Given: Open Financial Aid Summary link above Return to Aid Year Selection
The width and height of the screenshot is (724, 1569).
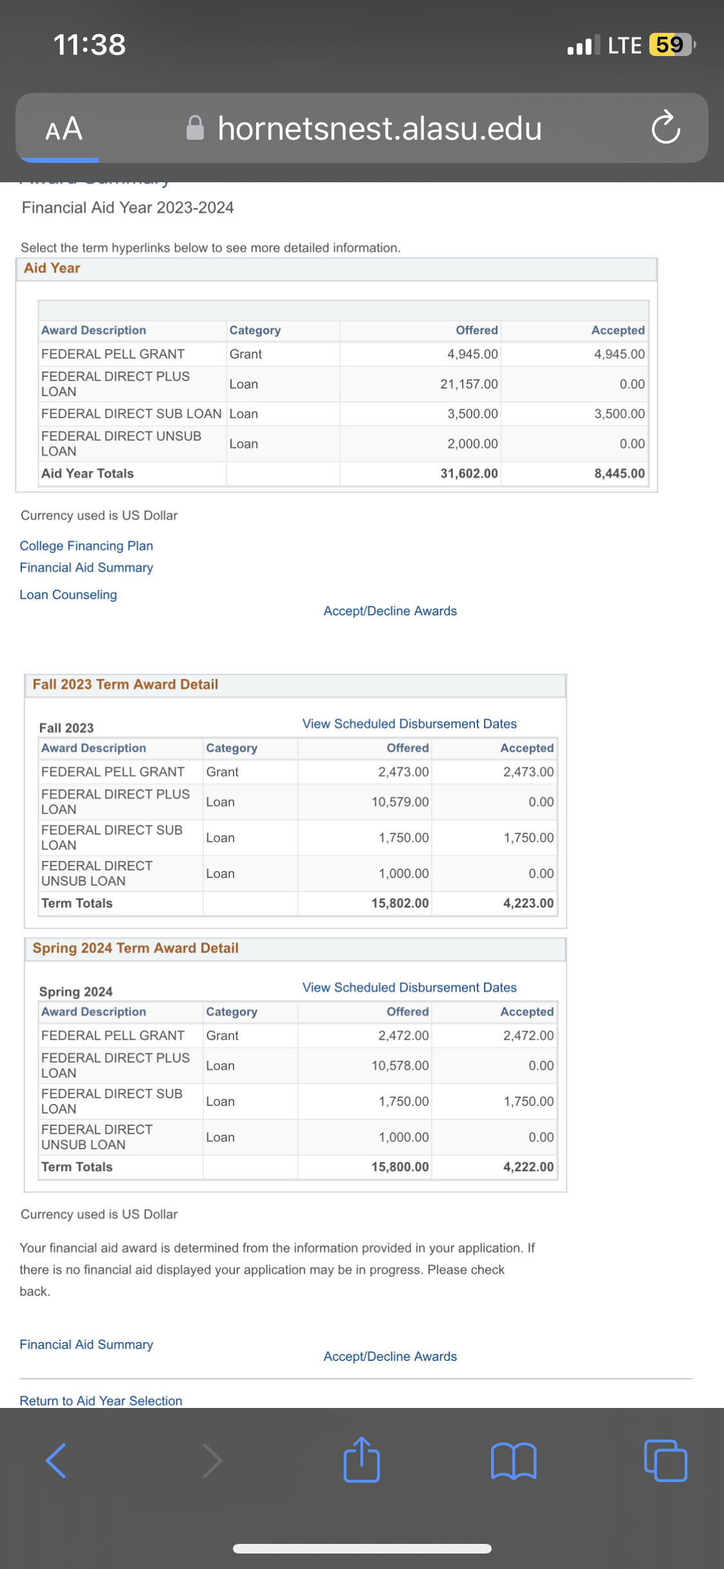Looking at the screenshot, I should [x=86, y=1344].
